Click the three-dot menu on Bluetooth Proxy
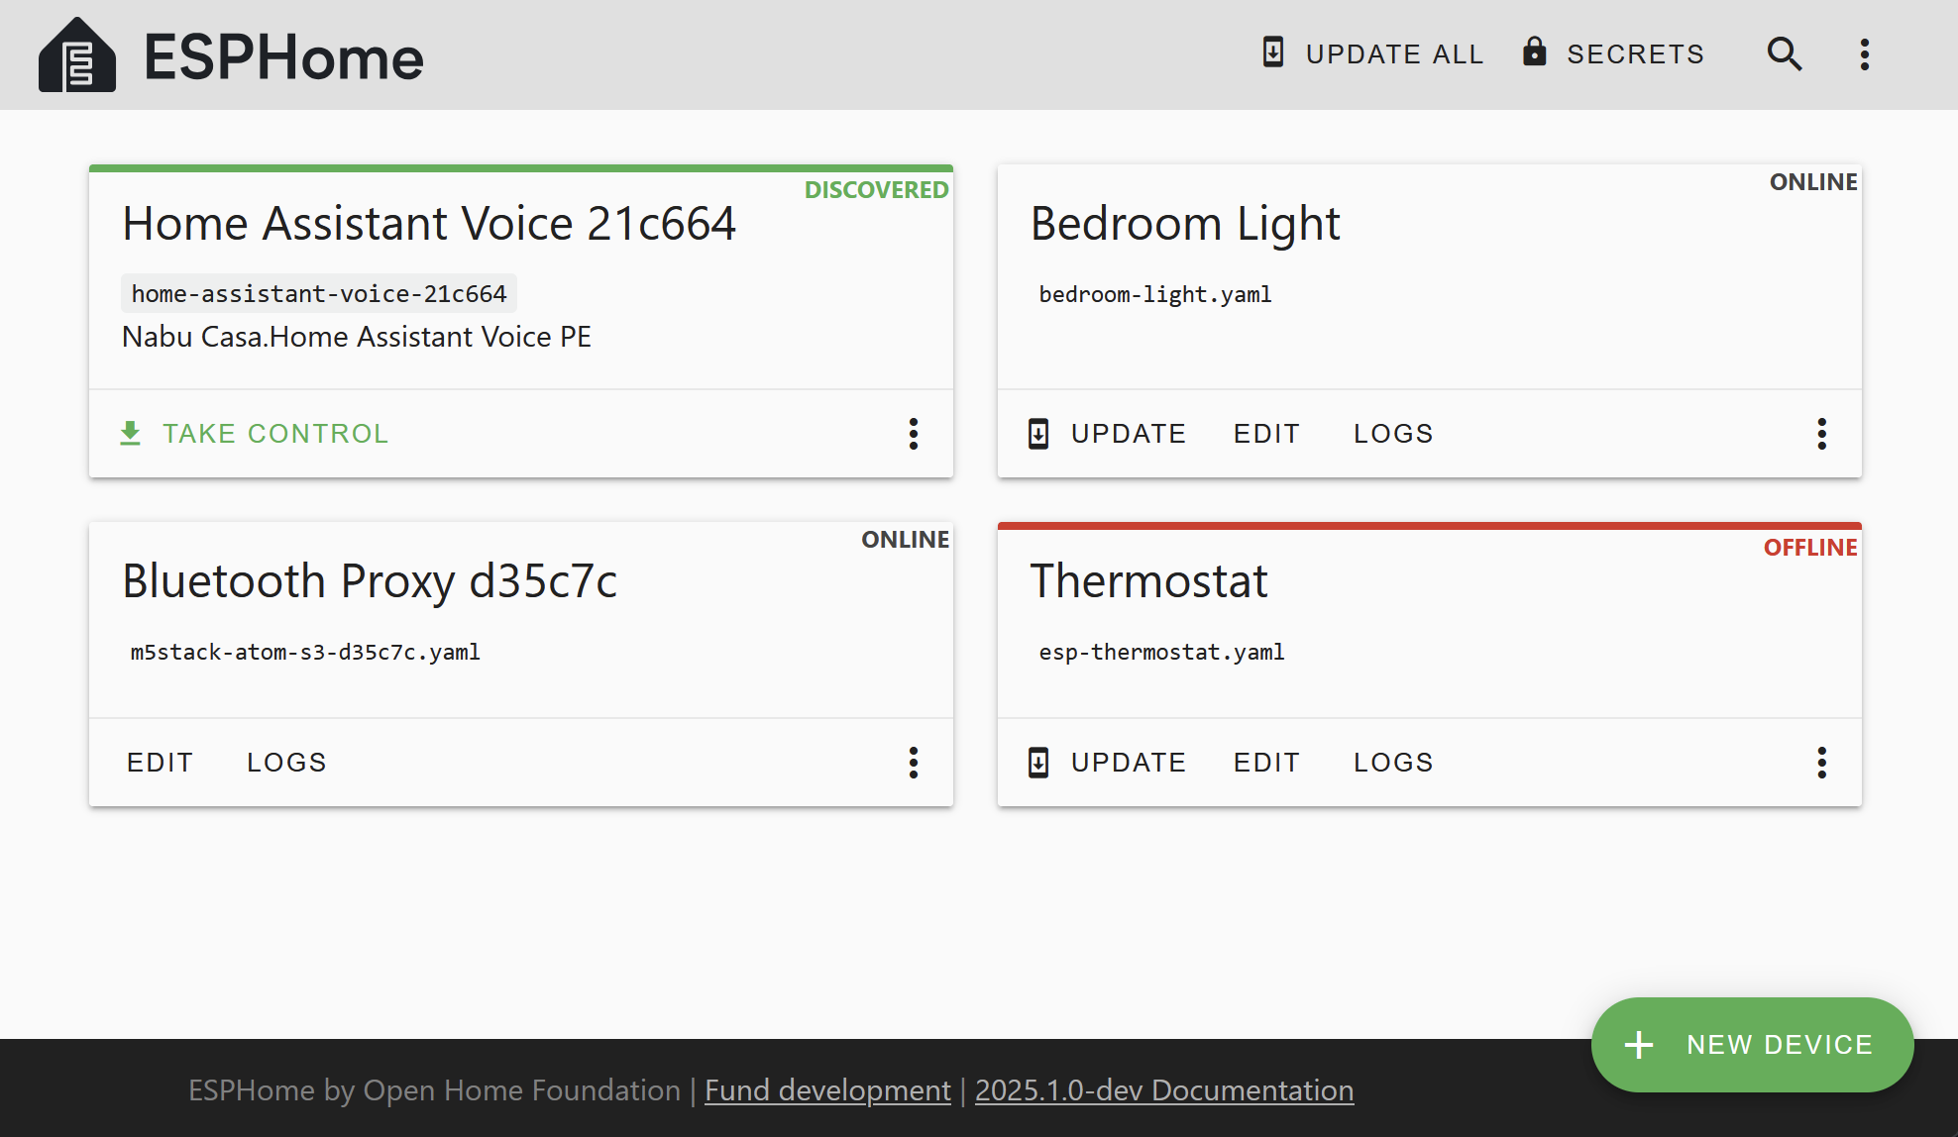 (914, 760)
